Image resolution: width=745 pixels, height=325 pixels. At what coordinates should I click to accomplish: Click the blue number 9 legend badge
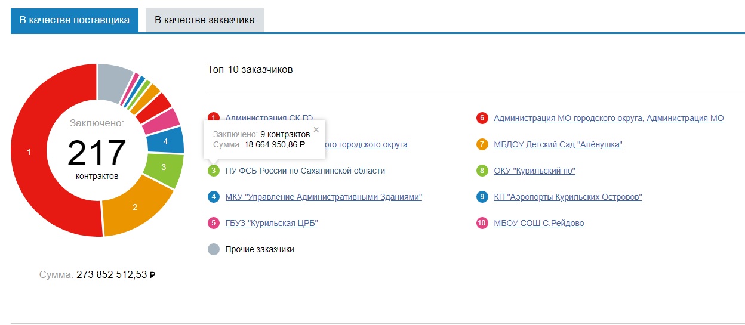(x=482, y=197)
